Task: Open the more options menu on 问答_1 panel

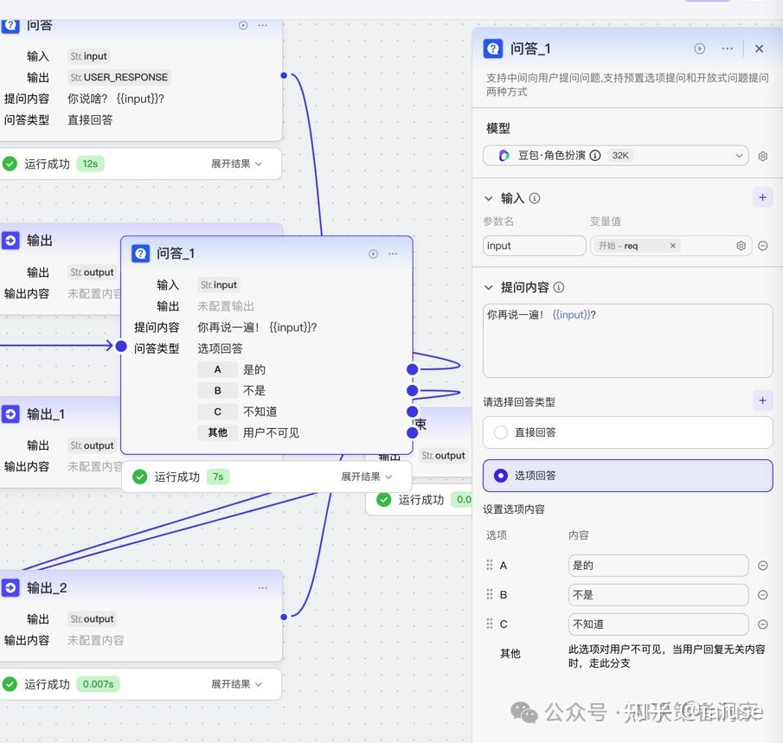Action: click(728, 48)
